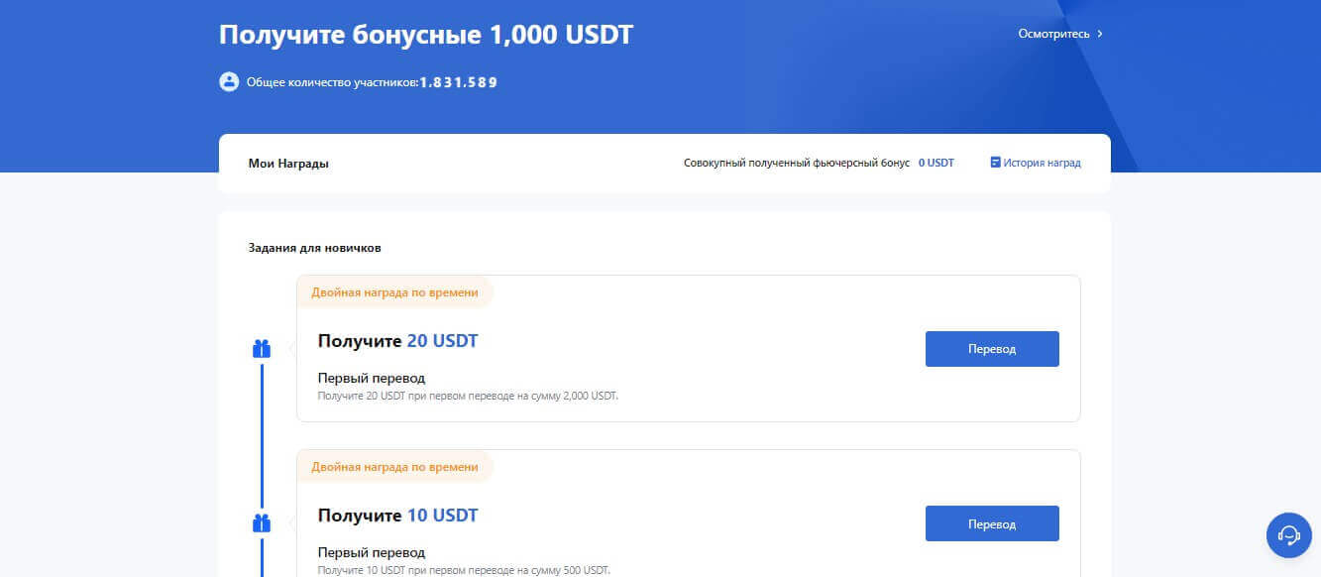Click the gift icon beside the 10 USDT task
Screen dimensions: 1321x577
[262, 523]
